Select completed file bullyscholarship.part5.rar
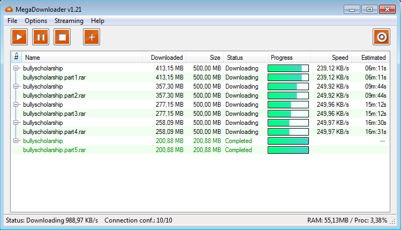401x230 pixels. click(x=54, y=149)
